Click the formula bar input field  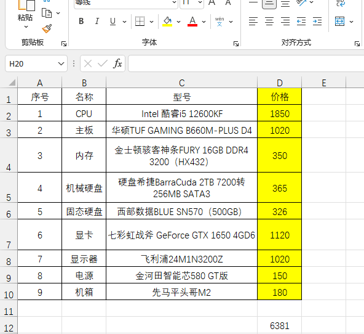[246, 63]
